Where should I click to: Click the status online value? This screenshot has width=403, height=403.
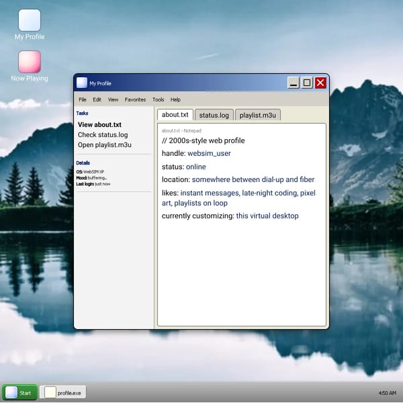point(196,167)
